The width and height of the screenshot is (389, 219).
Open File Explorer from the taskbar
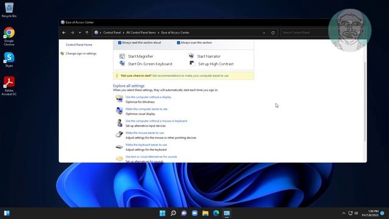click(205, 213)
